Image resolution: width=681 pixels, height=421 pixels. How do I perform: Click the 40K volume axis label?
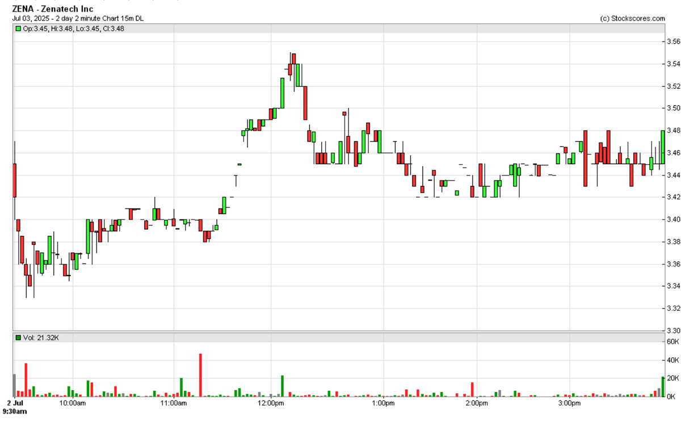673,360
